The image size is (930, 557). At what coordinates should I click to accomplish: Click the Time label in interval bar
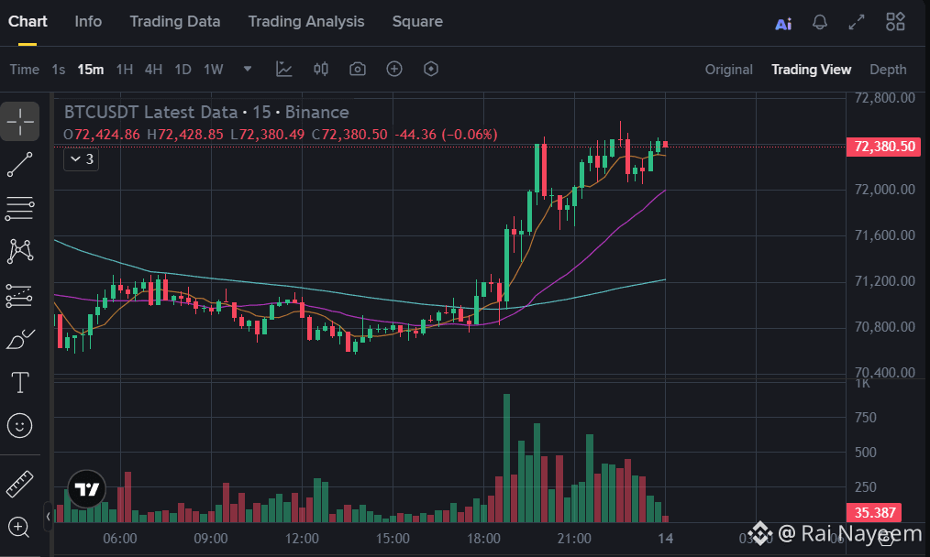pos(25,70)
